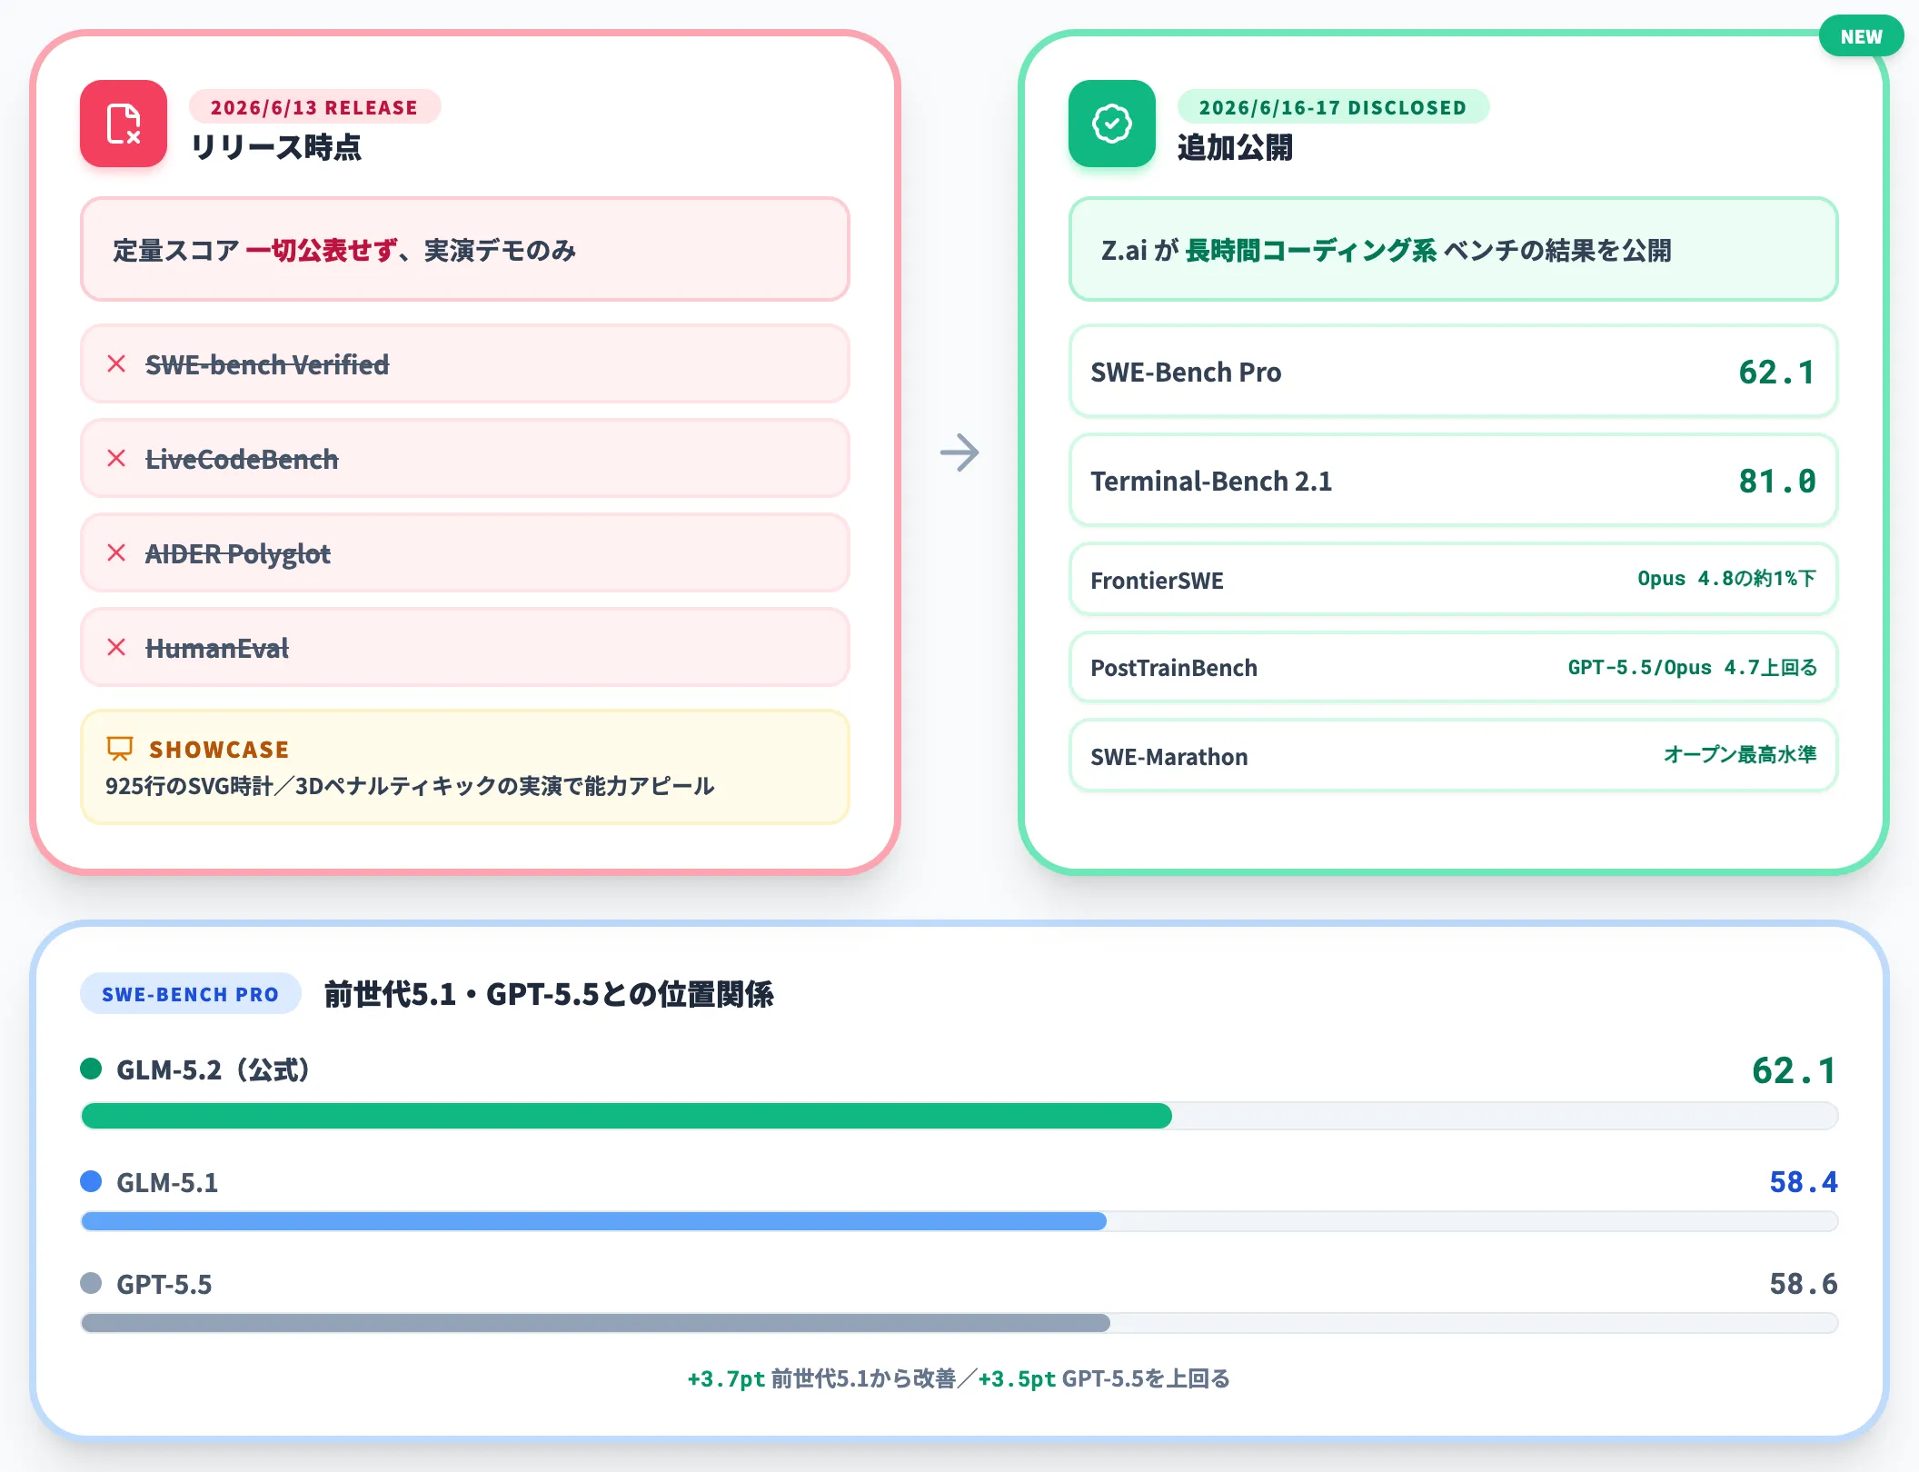Click the struck-through AIDER Polyglot text
This screenshot has height=1472, width=1919.
tap(238, 554)
